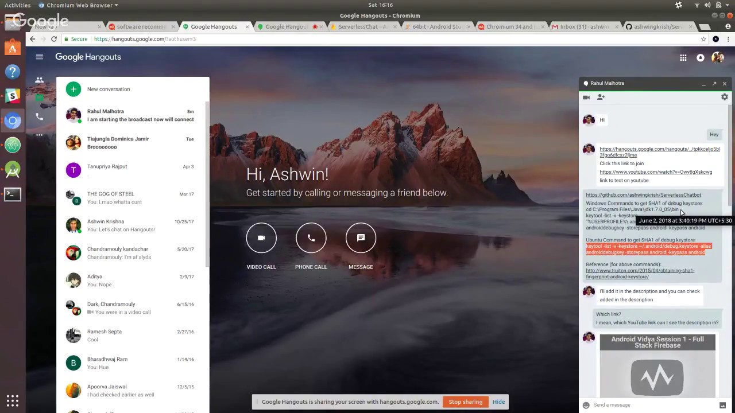Screen dimensions: 735x413
Task: Add people to Rahul Malhotra chat
Action: 601,98
